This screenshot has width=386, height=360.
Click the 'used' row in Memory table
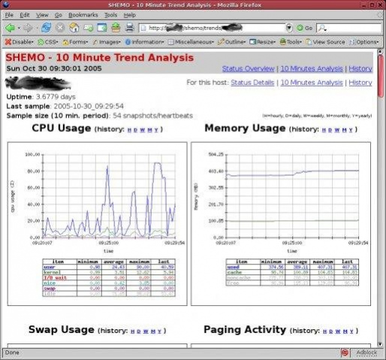point(292,267)
